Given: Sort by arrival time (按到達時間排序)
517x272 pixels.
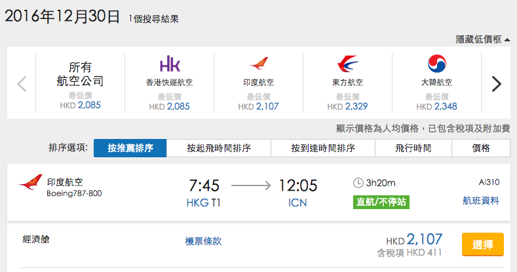Looking at the screenshot, I should (x=323, y=148).
